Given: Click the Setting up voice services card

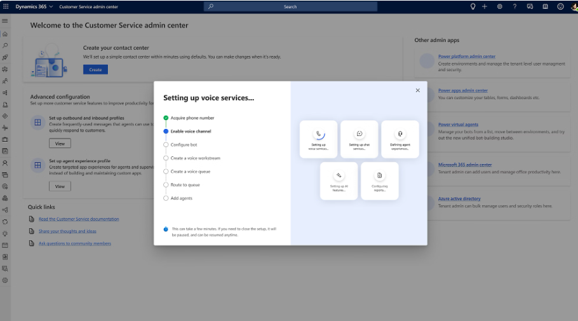Looking at the screenshot, I should 318,139.
